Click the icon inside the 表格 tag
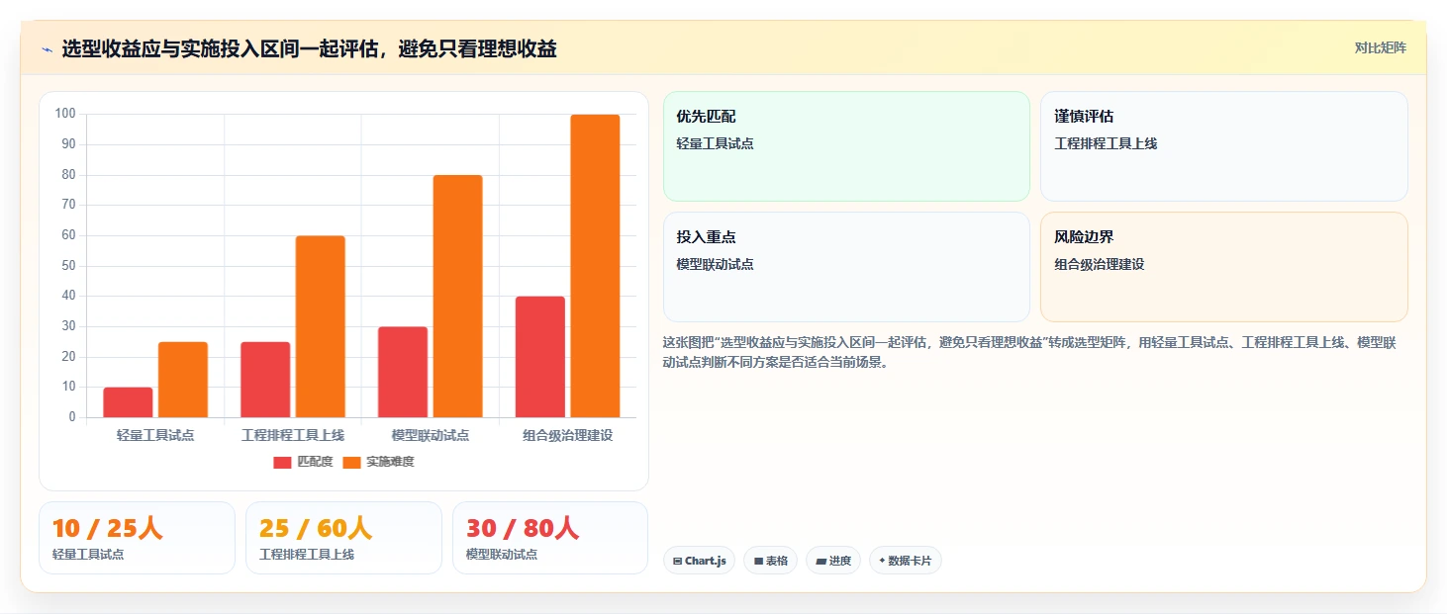The height and width of the screenshot is (614, 1447). (758, 561)
